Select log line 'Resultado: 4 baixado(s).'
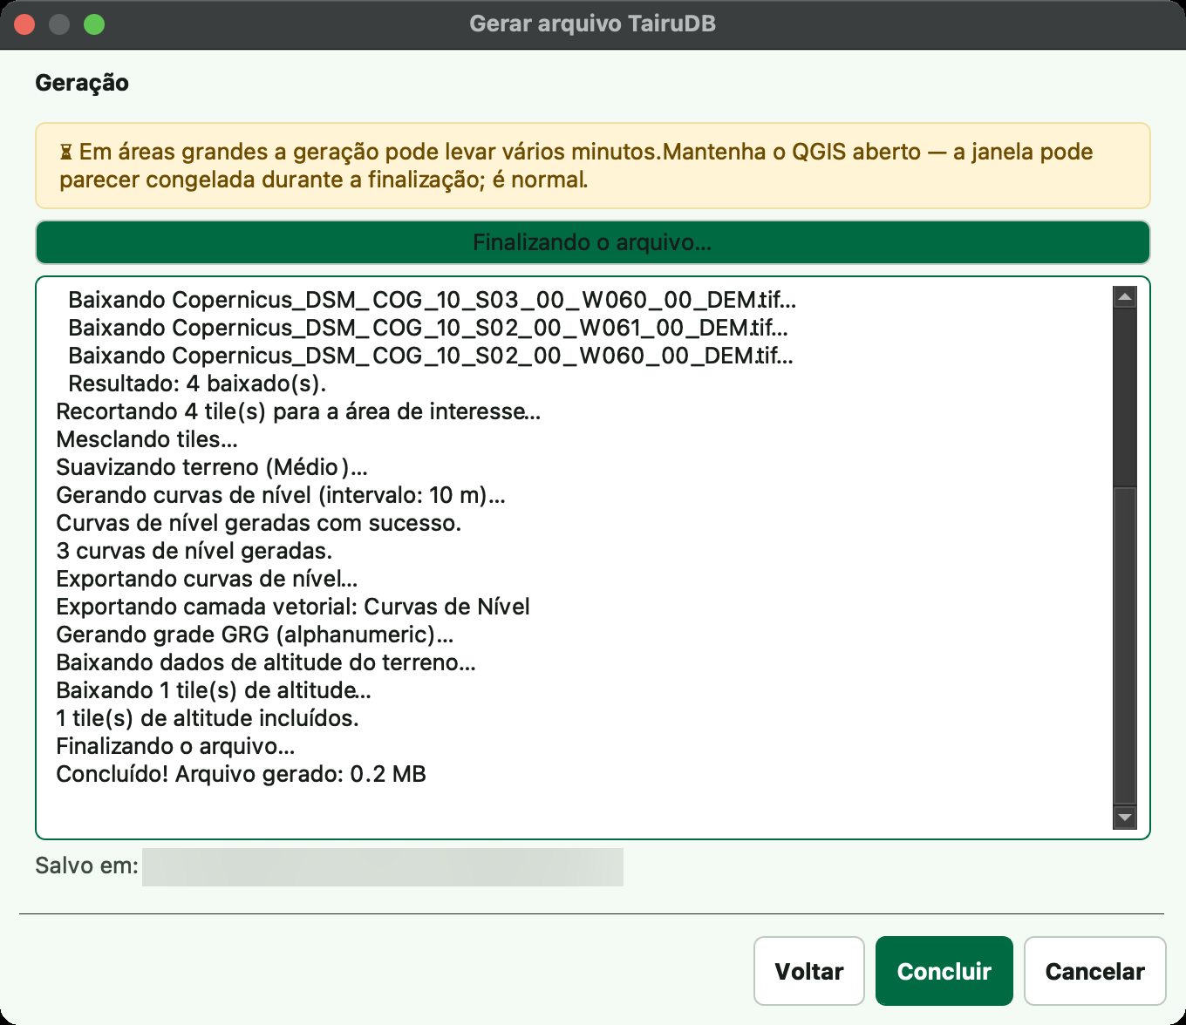The width and height of the screenshot is (1186, 1025). 197,384
